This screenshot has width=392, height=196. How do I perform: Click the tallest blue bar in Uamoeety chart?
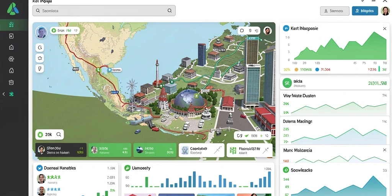point(194,179)
